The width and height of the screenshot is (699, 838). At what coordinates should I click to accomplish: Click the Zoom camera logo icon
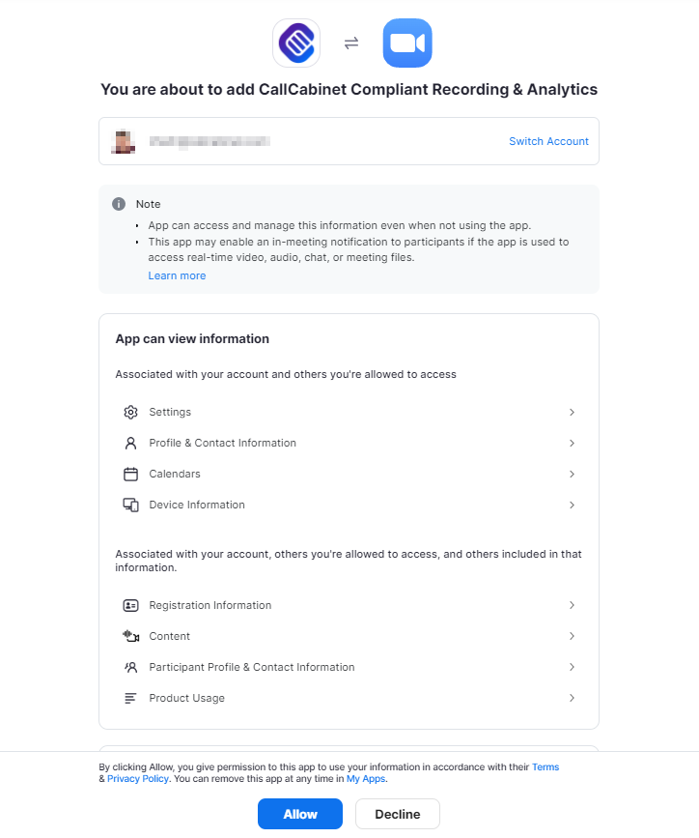407,43
